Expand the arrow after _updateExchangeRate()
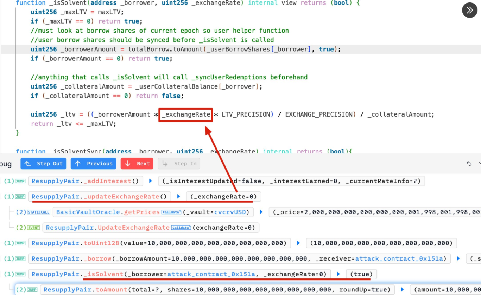Screen dimensions: 481x295 pos(178,197)
